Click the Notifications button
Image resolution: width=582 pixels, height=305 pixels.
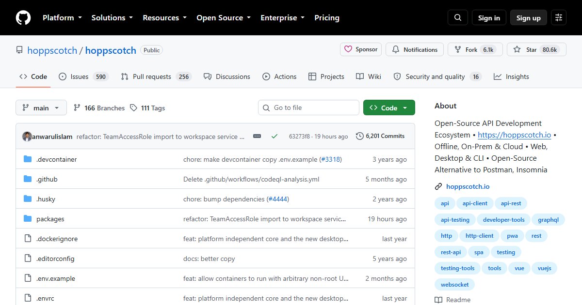coord(415,49)
